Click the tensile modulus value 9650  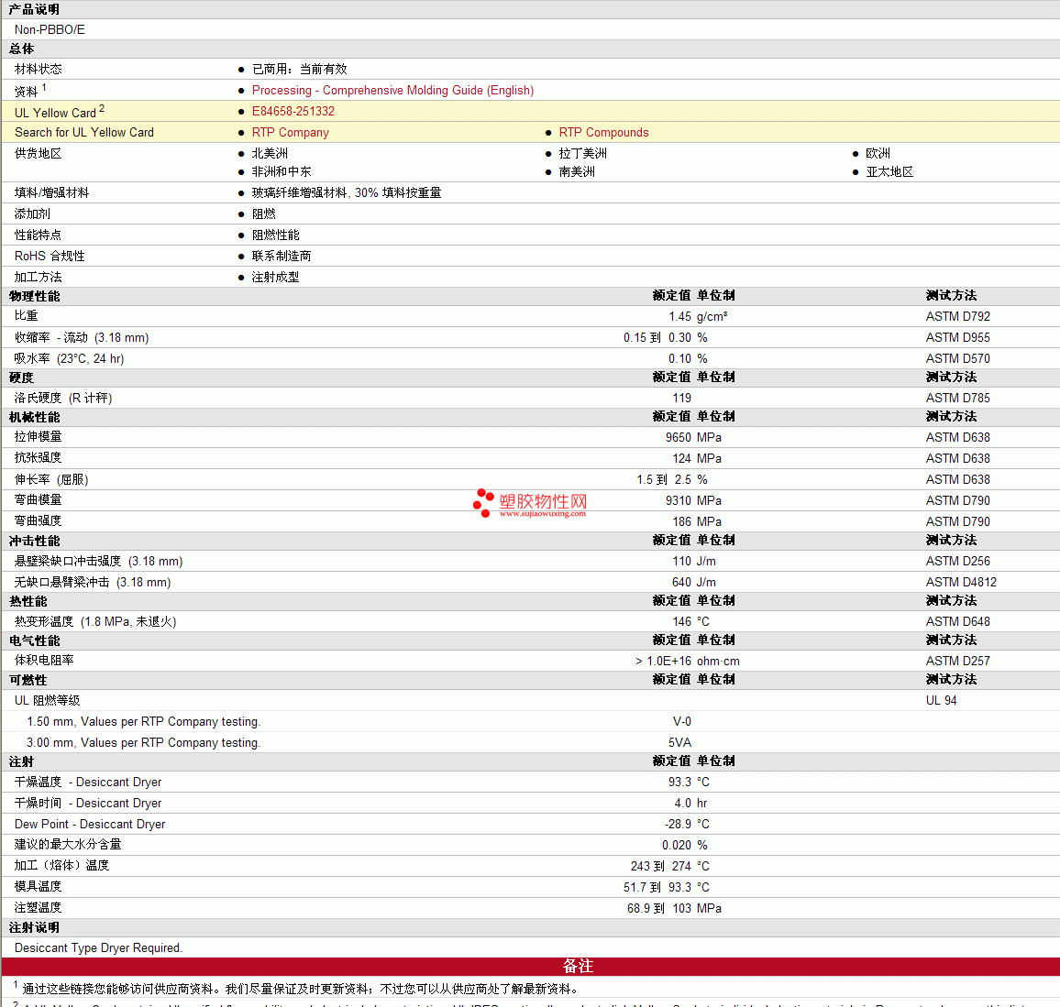click(x=678, y=437)
